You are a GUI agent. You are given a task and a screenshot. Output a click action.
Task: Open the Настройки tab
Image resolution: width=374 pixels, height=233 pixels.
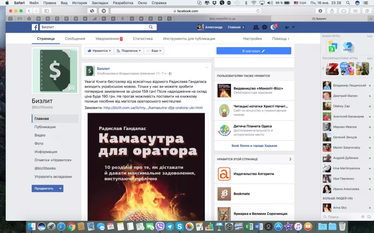252,39
